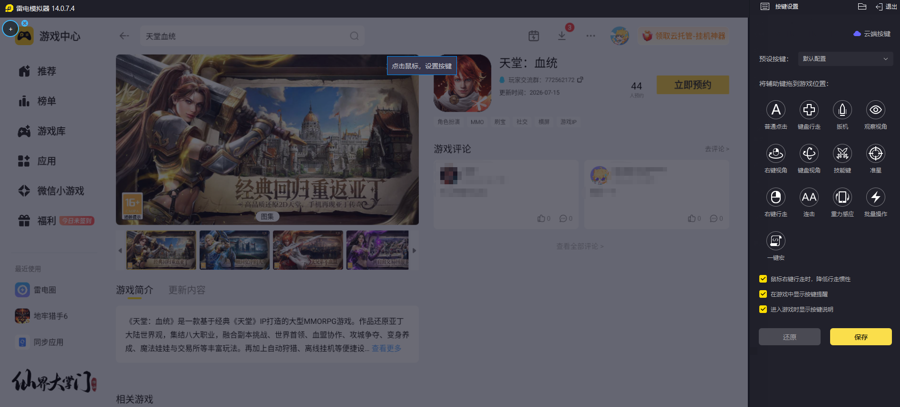Toggle 在游戏中显示按键提醒 checkbox
This screenshot has width=900, height=407.
click(x=763, y=294)
